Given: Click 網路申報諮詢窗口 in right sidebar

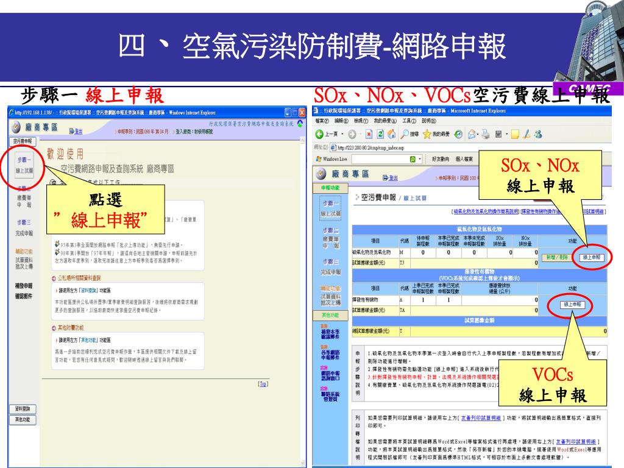Looking at the screenshot, I should (x=330, y=374).
